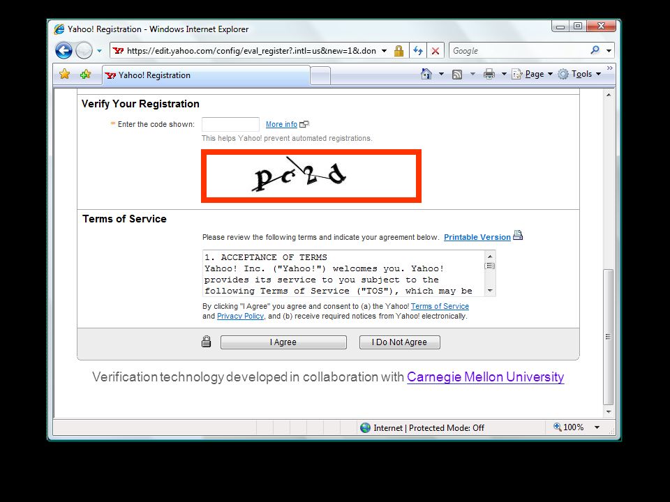Open the Page menu
The height and width of the screenshot is (502, 670).
pyautogui.click(x=532, y=74)
